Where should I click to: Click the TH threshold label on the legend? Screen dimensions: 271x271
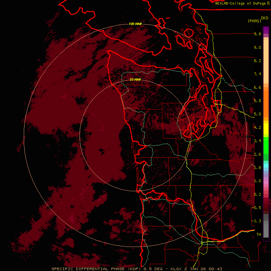pyautogui.click(x=259, y=235)
